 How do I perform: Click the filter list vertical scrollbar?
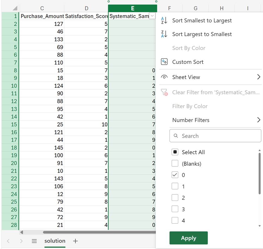pos(259,174)
